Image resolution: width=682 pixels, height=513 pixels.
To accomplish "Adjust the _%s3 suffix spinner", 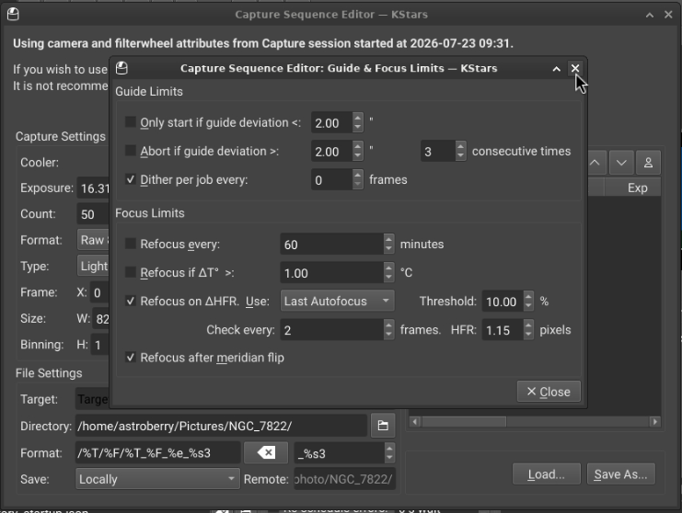I will click(389, 453).
